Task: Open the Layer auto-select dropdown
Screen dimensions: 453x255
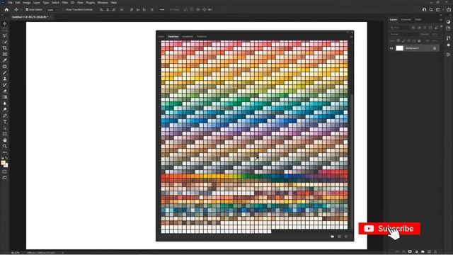Action: 52,9
